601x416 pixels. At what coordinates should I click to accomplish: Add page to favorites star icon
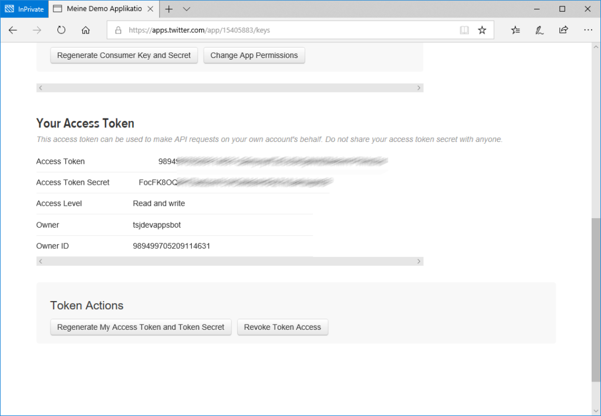pyautogui.click(x=482, y=30)
